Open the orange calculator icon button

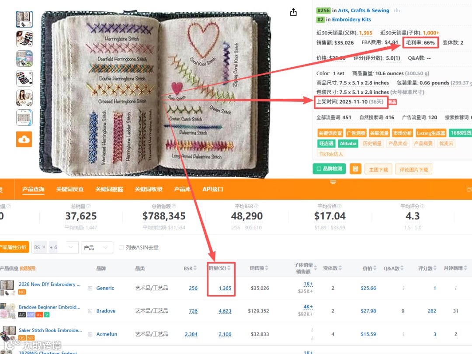point(355,169)
